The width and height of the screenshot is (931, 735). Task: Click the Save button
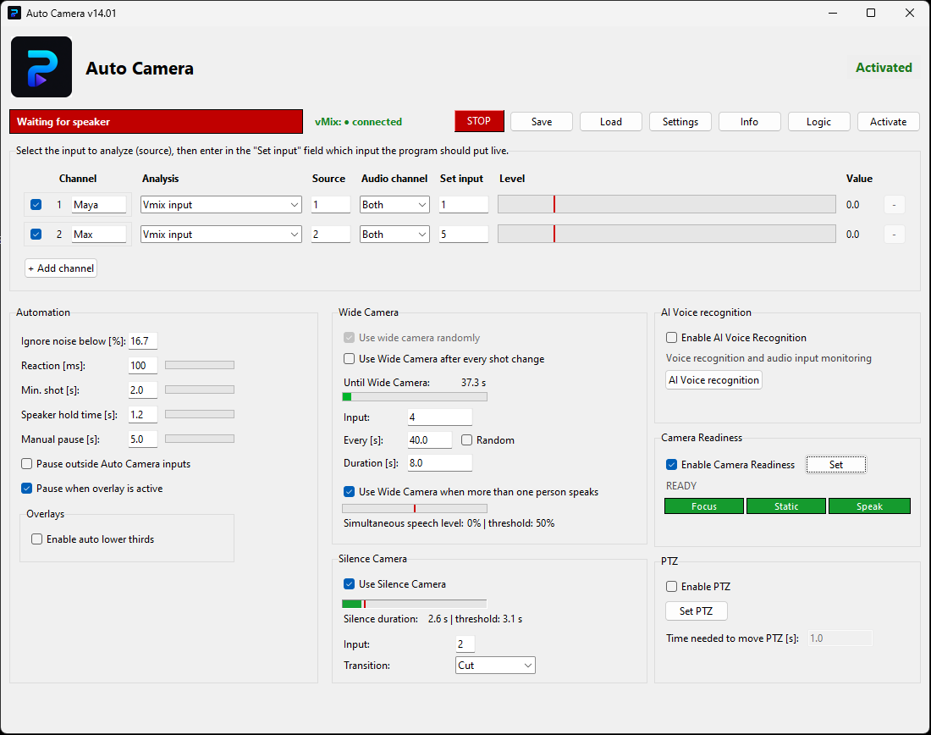point(542,122)
